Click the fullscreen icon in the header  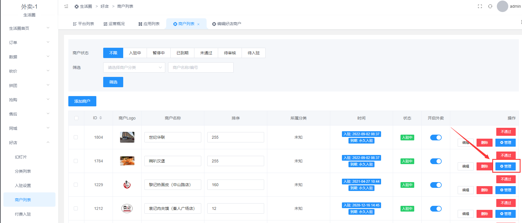(x=480, y=6)
